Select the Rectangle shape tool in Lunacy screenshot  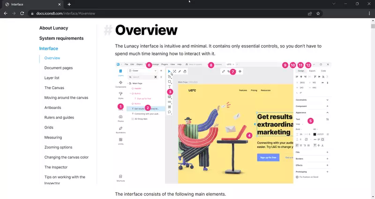(169, 82)
